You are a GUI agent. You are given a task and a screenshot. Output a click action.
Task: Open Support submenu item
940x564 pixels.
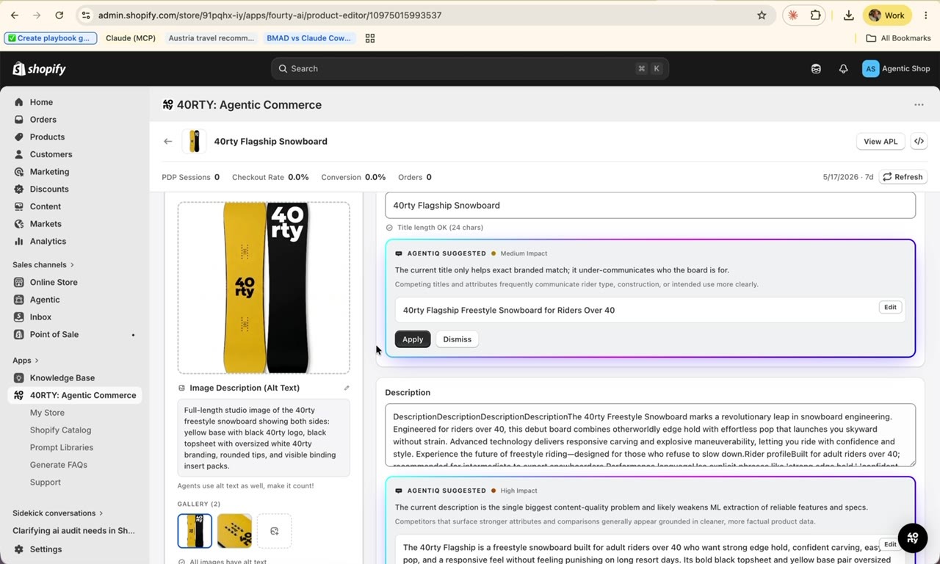click(46, 482)
